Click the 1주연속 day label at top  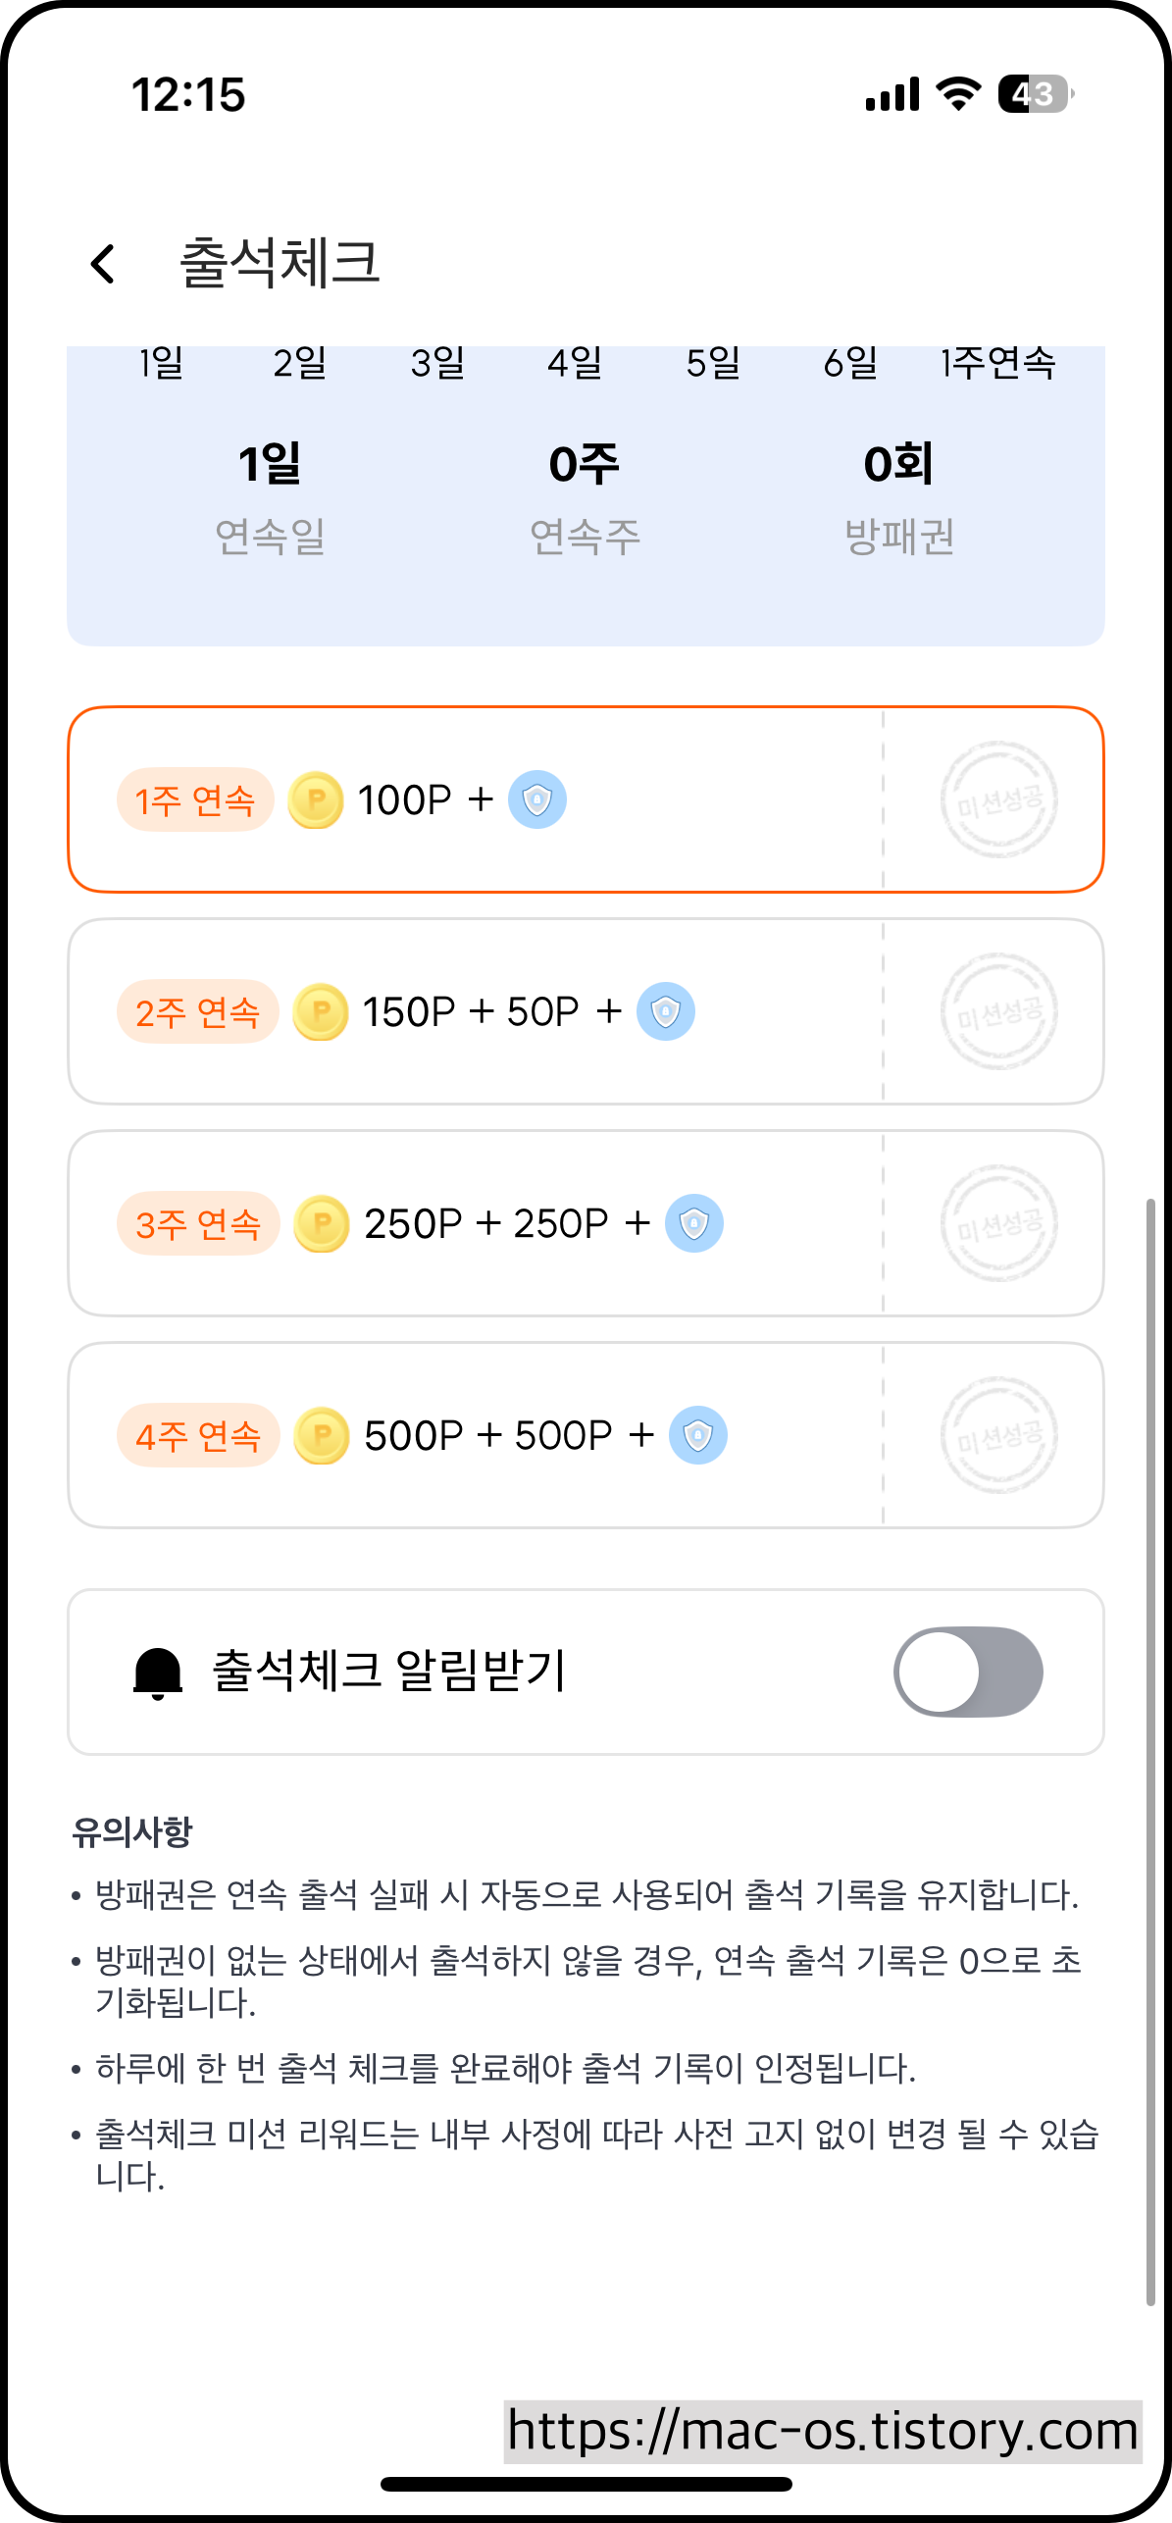(x=997, y=363)
